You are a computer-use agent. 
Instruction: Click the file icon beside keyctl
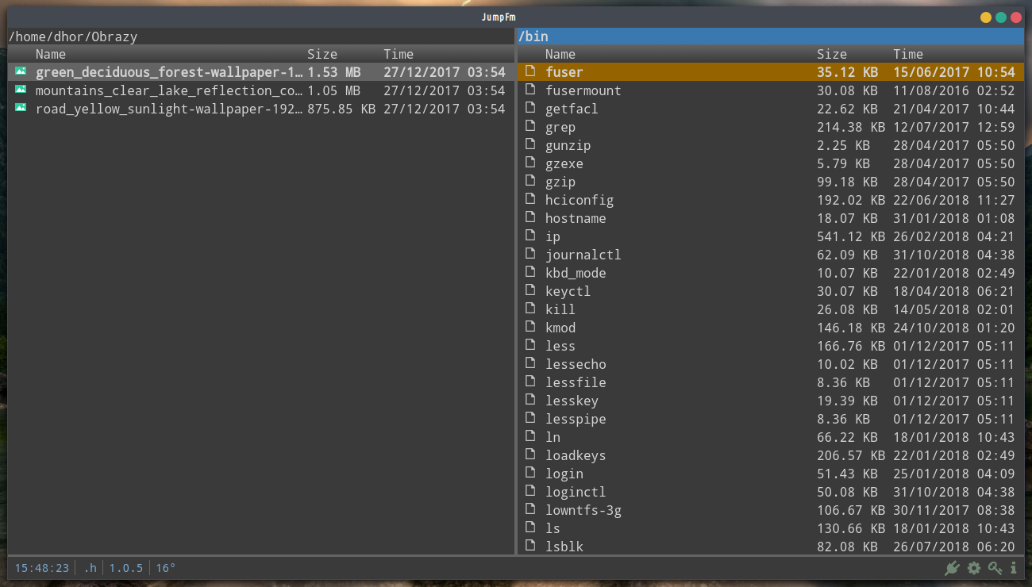[530, 290]
